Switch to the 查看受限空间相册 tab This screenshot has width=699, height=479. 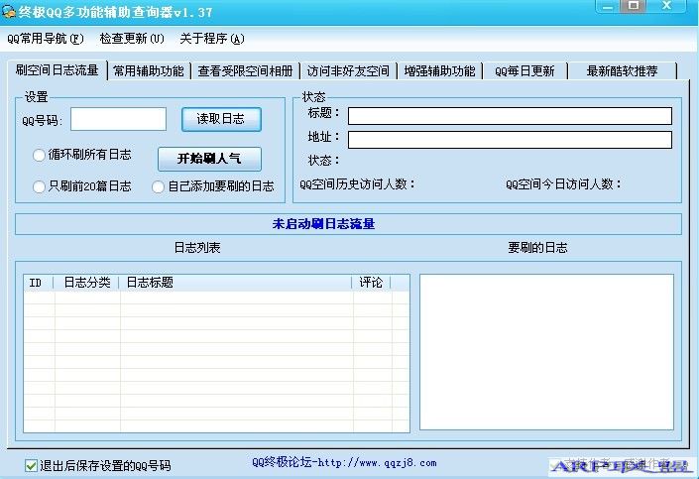(x=245, y=71)
